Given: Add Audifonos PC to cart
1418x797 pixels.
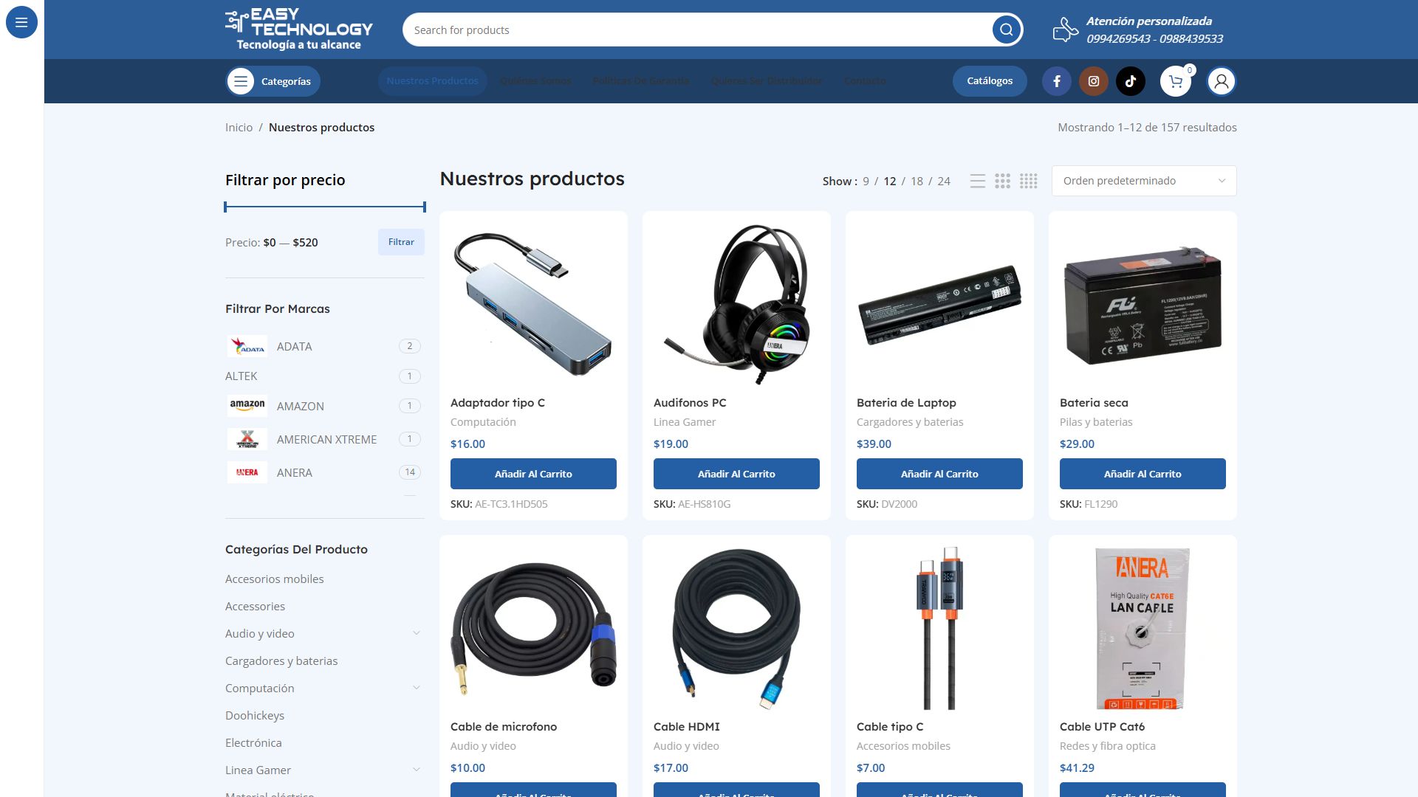Looking at the screenshot, I should click(x=736, y=474).
